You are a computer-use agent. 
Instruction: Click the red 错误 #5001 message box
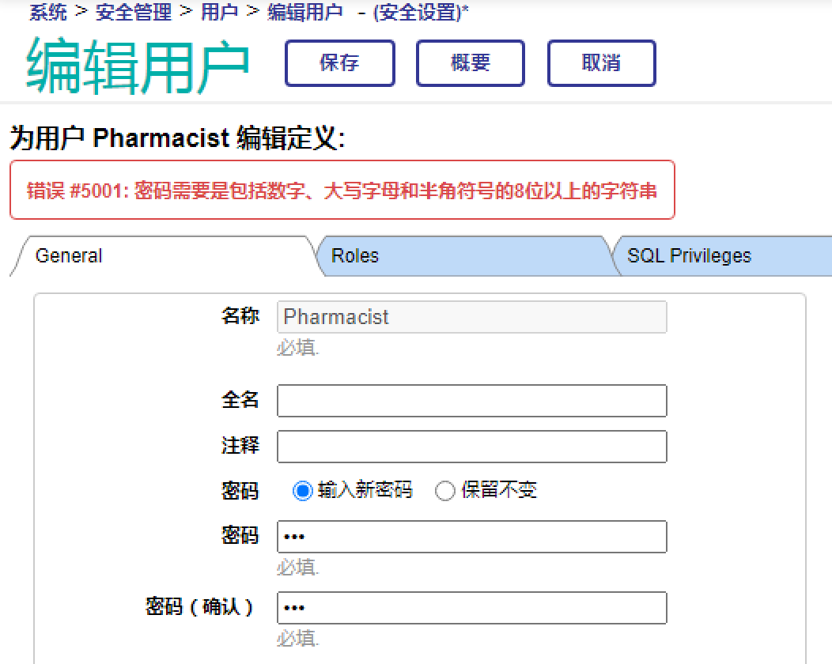click(x=342, y=191)
